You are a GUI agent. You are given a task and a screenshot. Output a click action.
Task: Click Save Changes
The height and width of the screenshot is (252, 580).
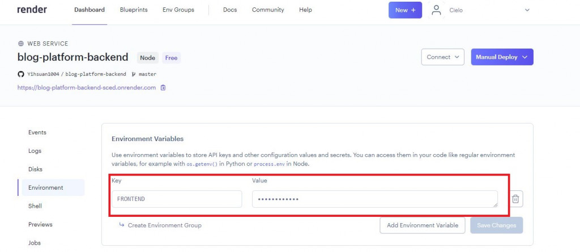pos(496,225)
